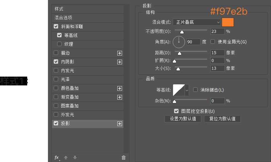This screenshot has height=162, width=271.
Task: Click the plus icon beside 渐变叠加
Action: (119, 97)
